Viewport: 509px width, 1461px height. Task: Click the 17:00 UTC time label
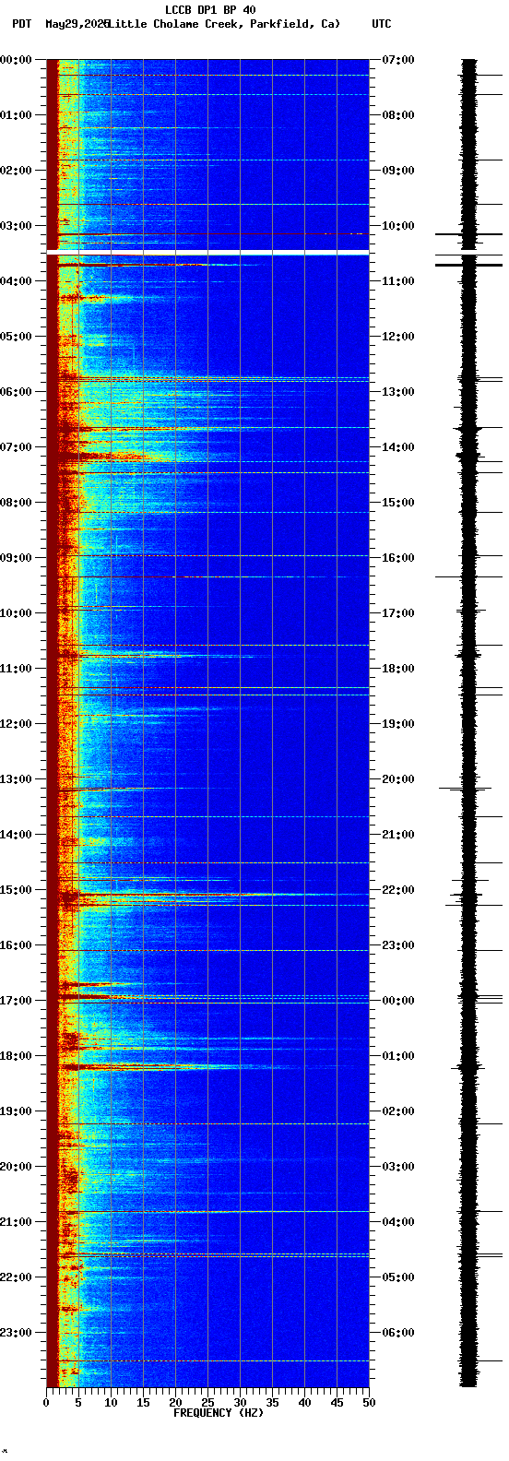[397, 613]
